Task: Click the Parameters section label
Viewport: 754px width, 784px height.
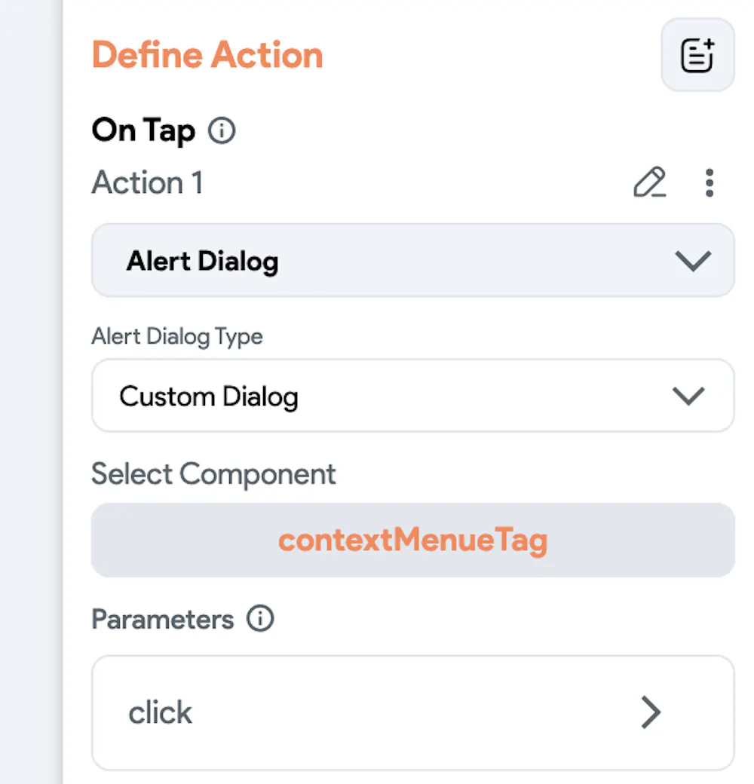Action: (163, 620)
